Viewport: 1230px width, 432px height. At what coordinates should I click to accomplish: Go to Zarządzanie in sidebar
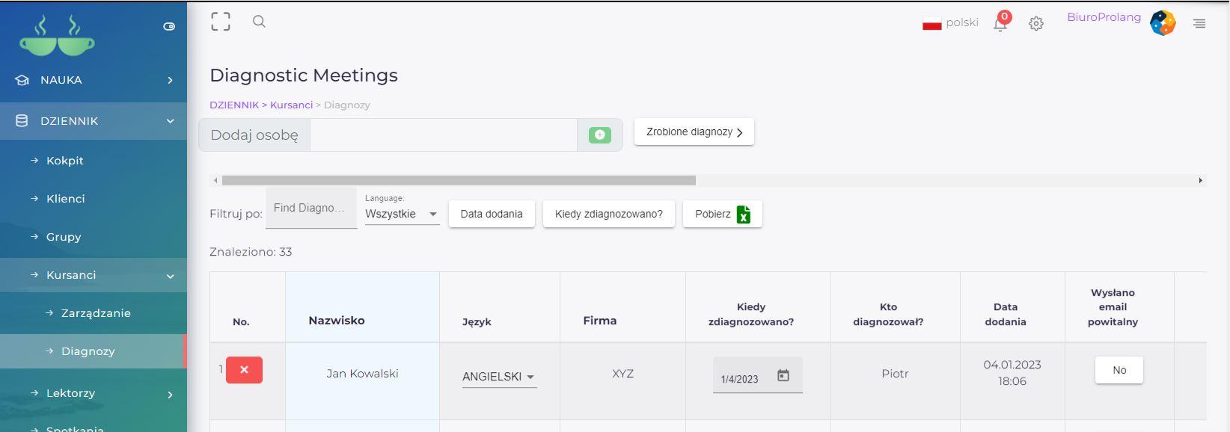click(96, 313)
